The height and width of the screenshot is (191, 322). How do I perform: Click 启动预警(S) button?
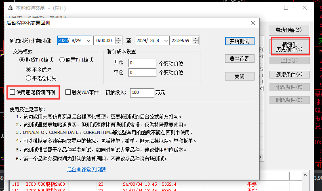[x=289, y=30]
